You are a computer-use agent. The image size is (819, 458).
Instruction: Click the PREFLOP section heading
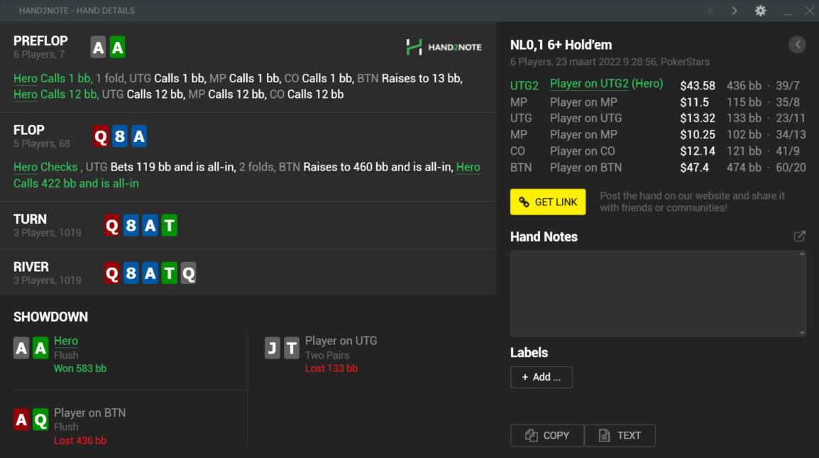coord(40,40)
